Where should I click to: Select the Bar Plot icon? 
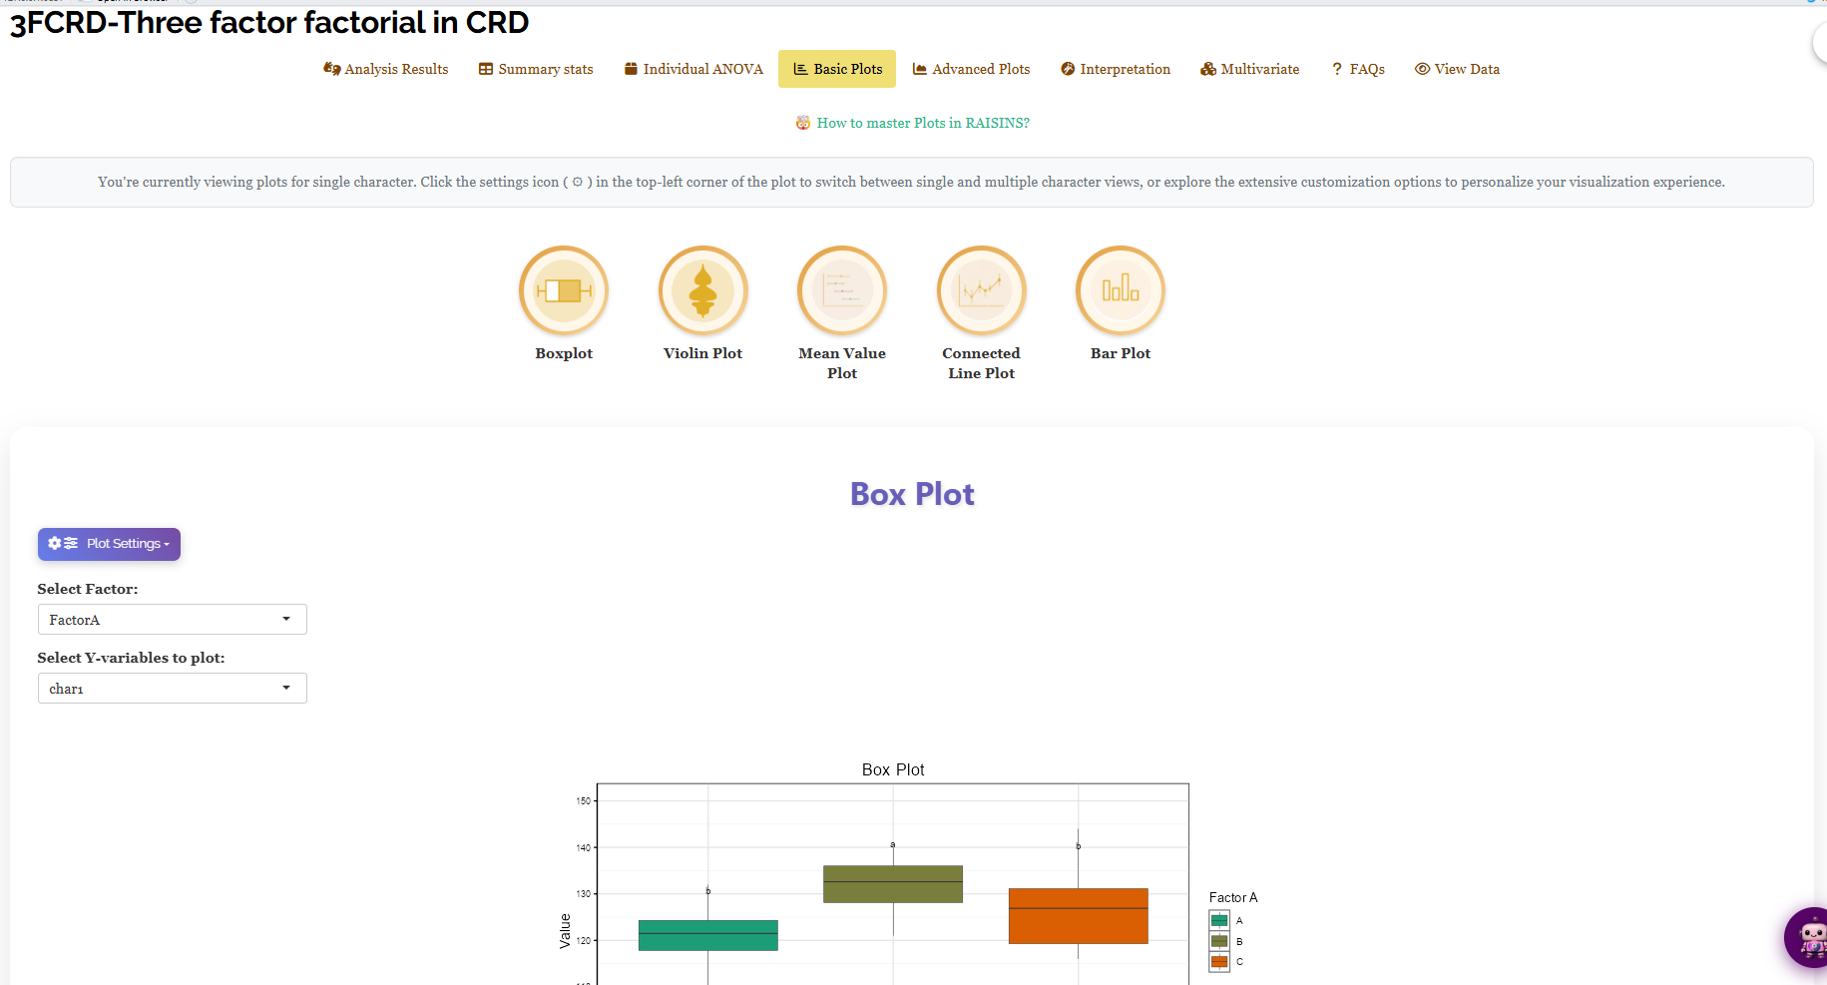point(1121,290)
